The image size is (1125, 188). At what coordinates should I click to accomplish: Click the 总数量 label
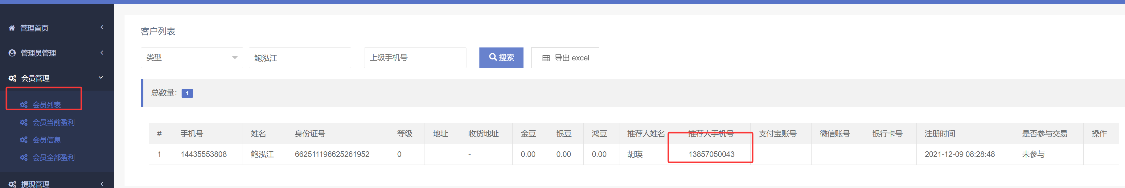(164, 93)
